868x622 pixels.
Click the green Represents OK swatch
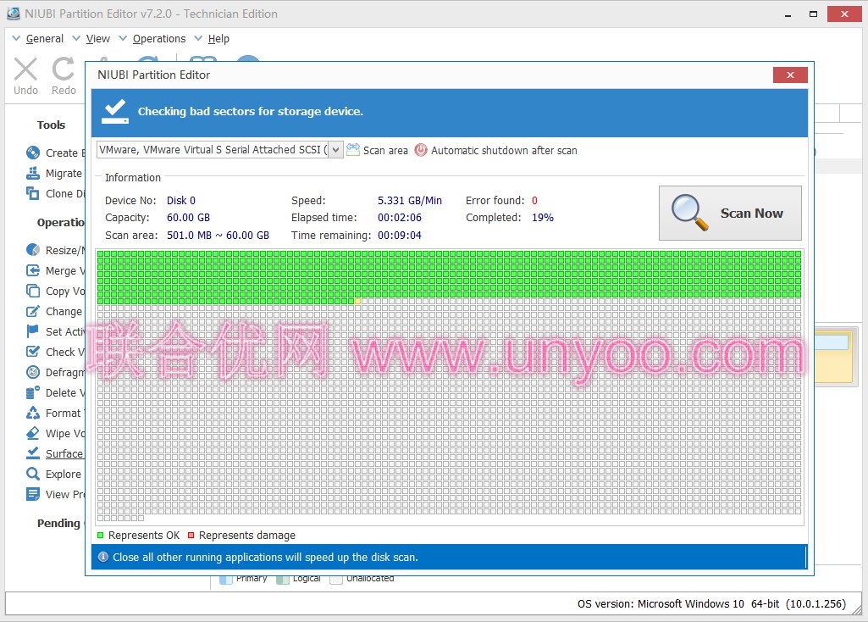coord(100,535)
